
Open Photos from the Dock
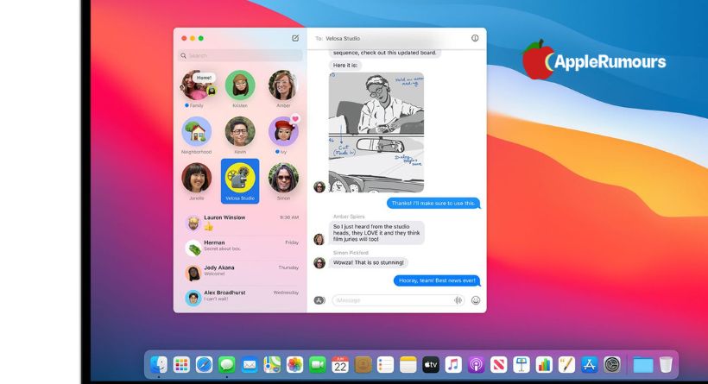point(294,365)
